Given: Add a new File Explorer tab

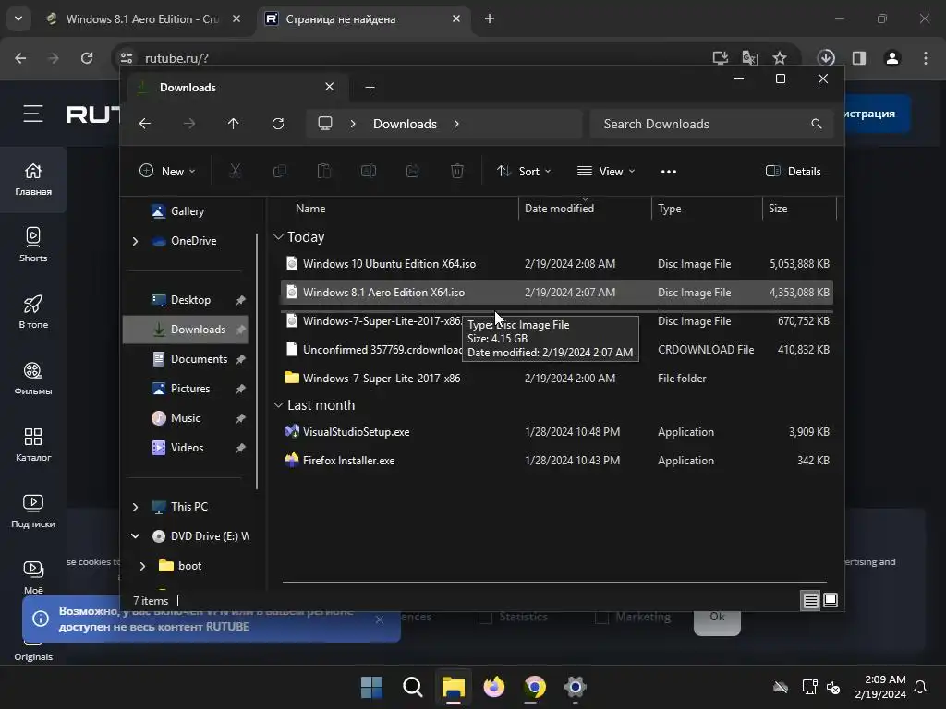Looking at the screenshot, I should 370,88.
